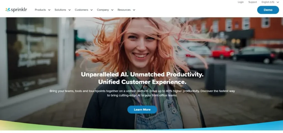The width and height of the screenshot is (283, 133).
Task: Click the hero description paragraph text
Action: point(142,93)
